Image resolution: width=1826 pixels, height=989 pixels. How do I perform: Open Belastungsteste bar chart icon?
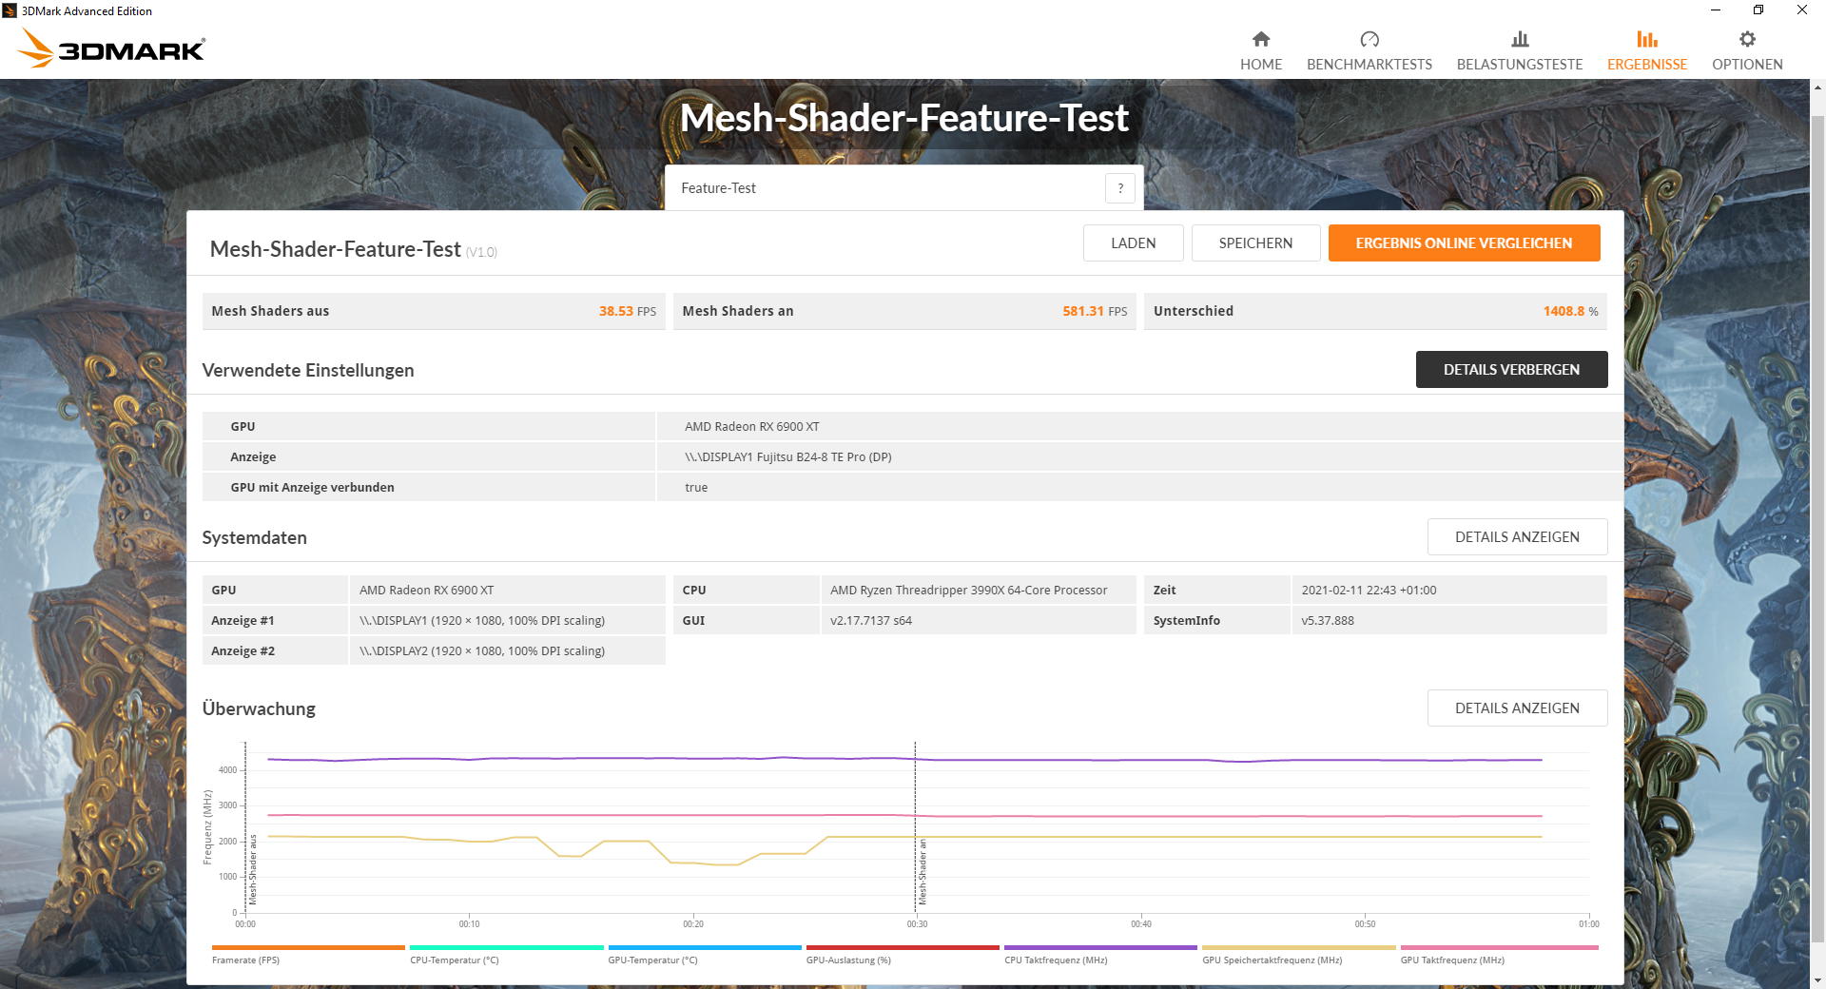click(x=1520, y=39)
